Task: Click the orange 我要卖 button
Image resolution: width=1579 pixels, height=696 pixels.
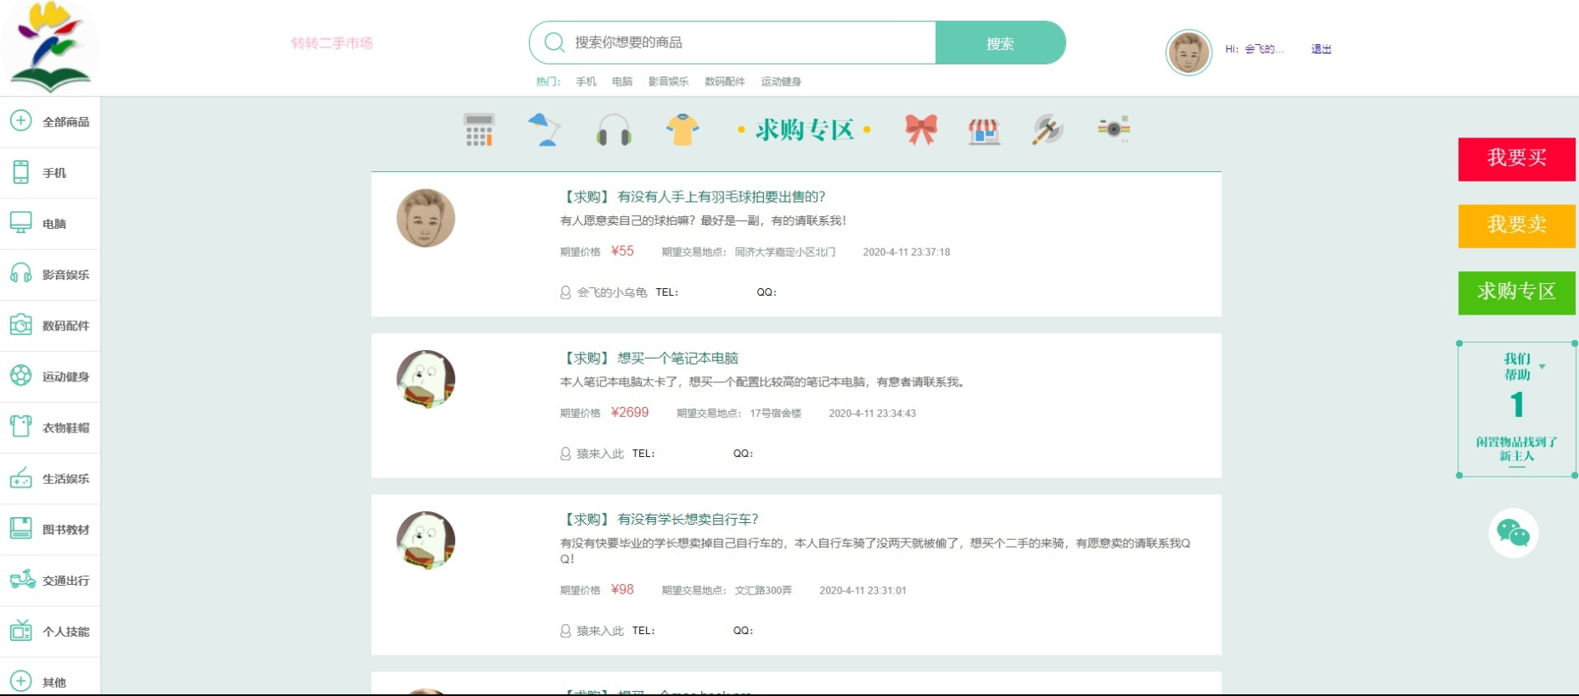Action: coord(1516,226)
